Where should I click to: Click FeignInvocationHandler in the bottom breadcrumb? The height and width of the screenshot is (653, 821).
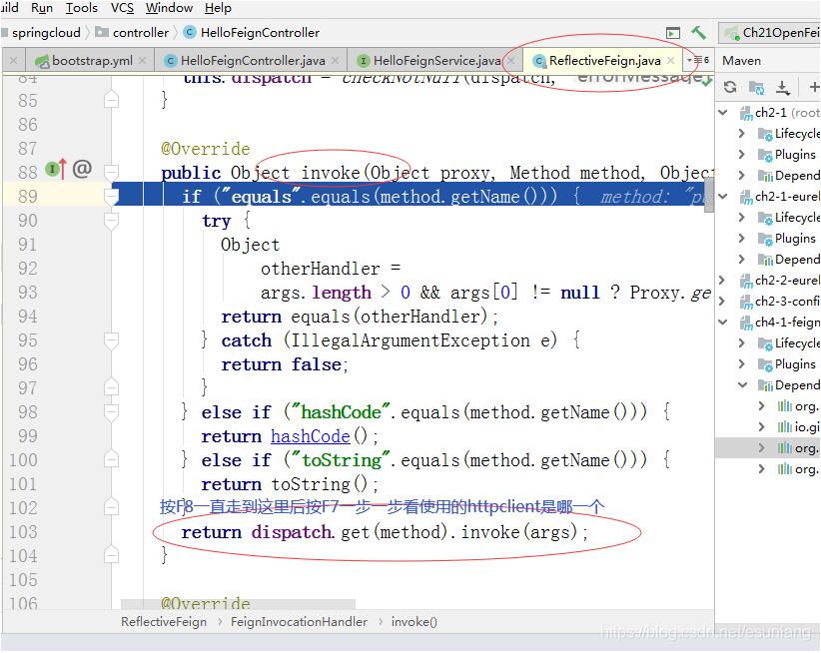pyautogui.click(x=299, y=622)
